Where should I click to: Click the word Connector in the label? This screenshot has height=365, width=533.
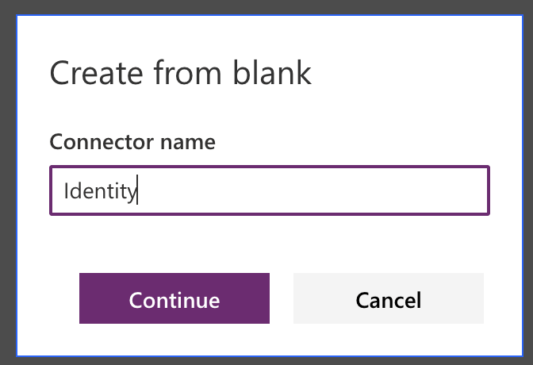click(102, 142)
